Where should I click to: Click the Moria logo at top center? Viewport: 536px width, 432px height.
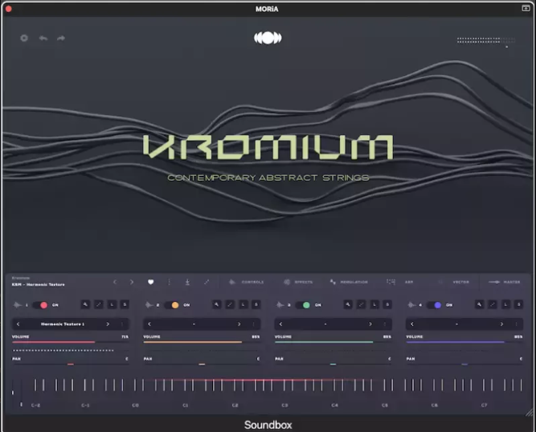[x=268, y=38]
